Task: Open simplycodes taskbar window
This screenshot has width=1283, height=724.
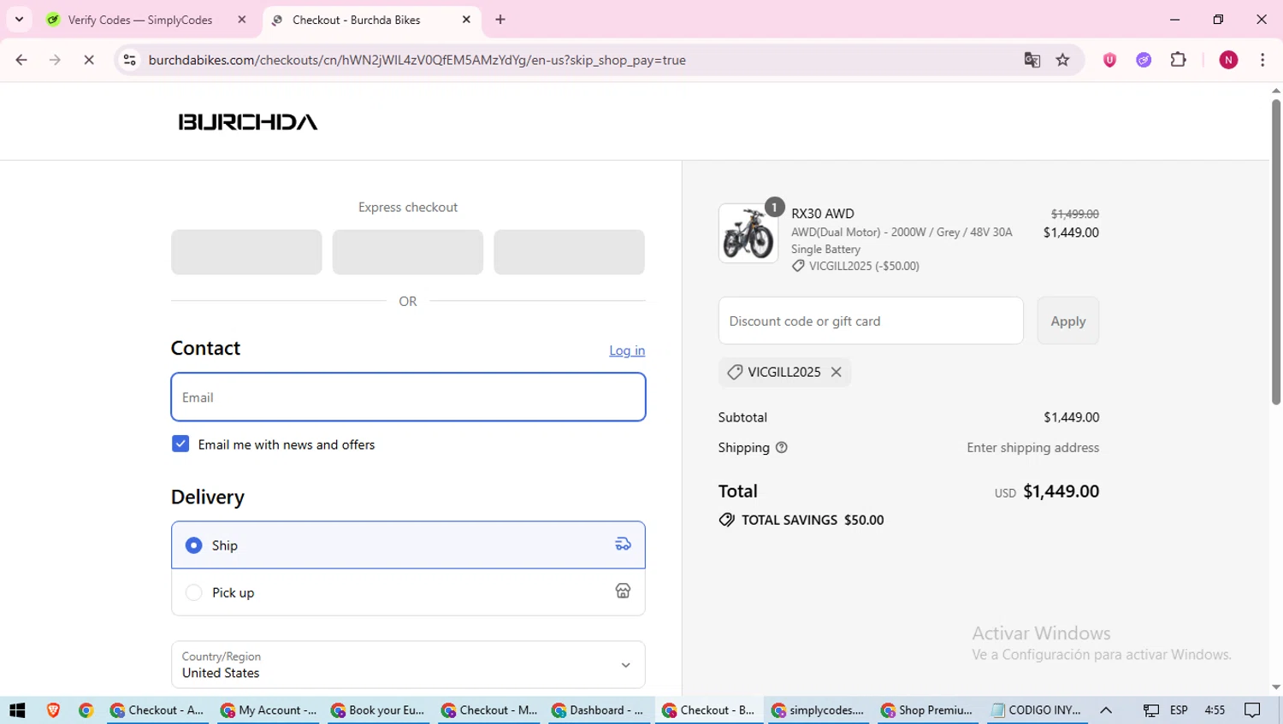Action: 819,710
